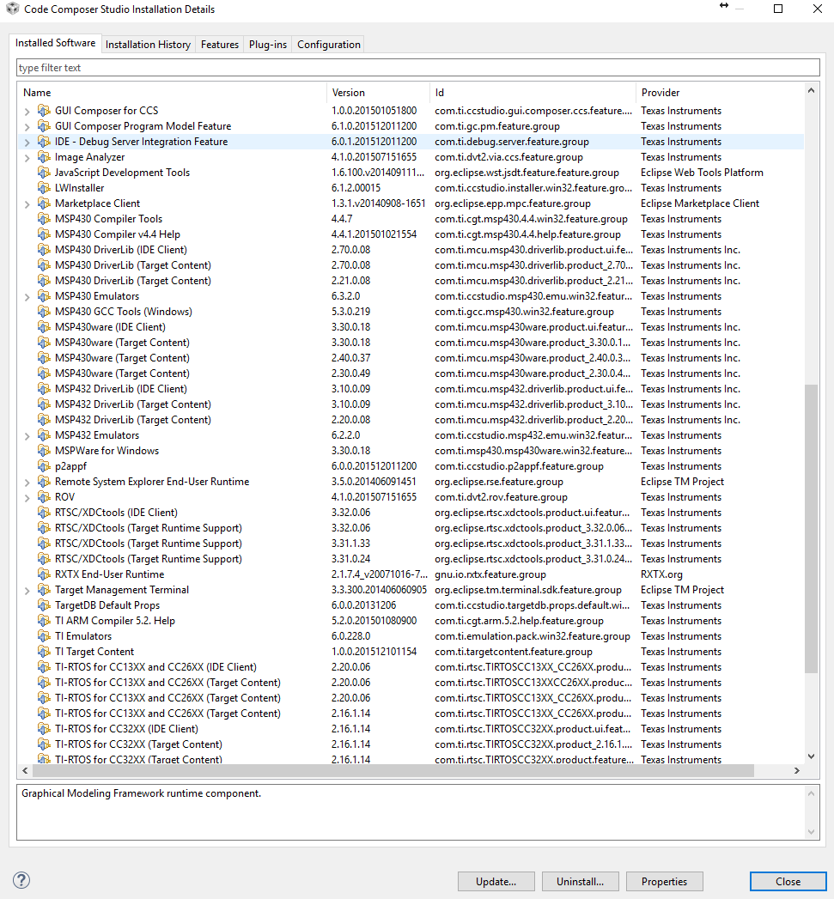Switch to the Configuration tab
Screen dimensions: 834x899
(x=329, y=45)
